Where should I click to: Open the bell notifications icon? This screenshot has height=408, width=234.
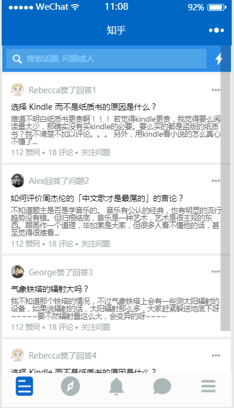pyautogui.click(x=116, y=386)
